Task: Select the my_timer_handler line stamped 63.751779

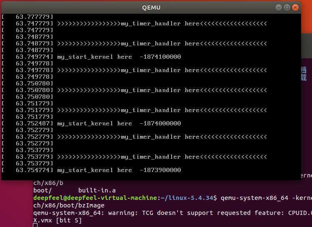Action: [134, 110]
